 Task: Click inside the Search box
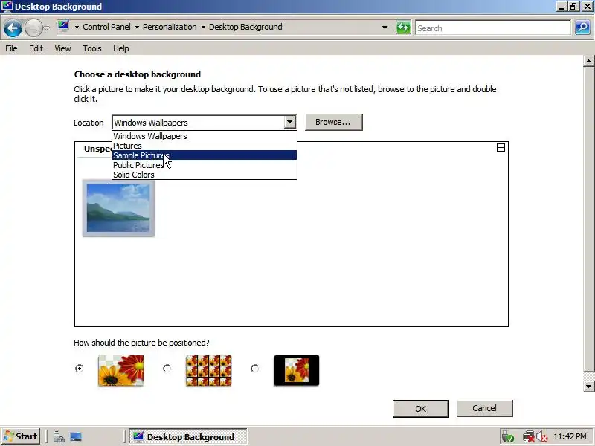[x=493, y=28]
